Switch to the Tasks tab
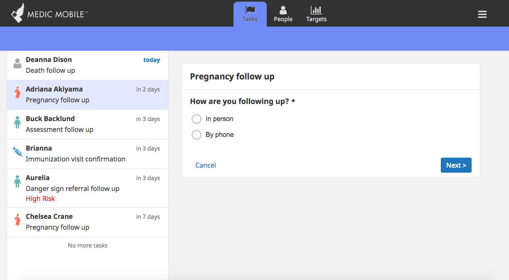The width and height of the screenshot is (509, 280). point(250,14)
